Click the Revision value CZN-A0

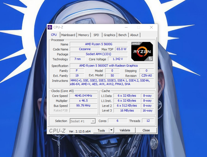147,75
